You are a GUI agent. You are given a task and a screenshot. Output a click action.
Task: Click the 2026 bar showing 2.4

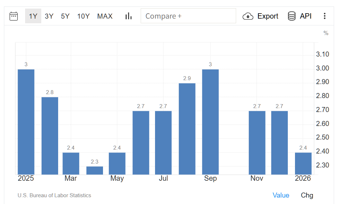303,164
